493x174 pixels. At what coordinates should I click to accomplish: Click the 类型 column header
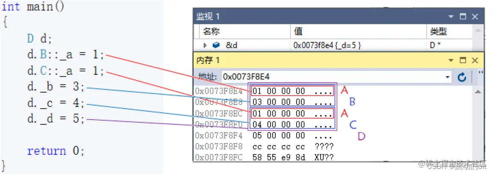[x=450, y=31]
